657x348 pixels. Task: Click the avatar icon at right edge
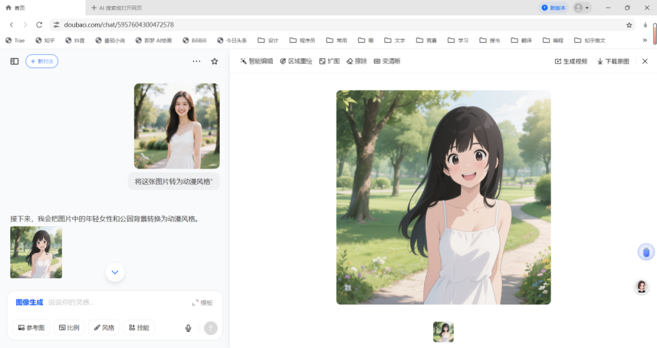coord(642,287)
